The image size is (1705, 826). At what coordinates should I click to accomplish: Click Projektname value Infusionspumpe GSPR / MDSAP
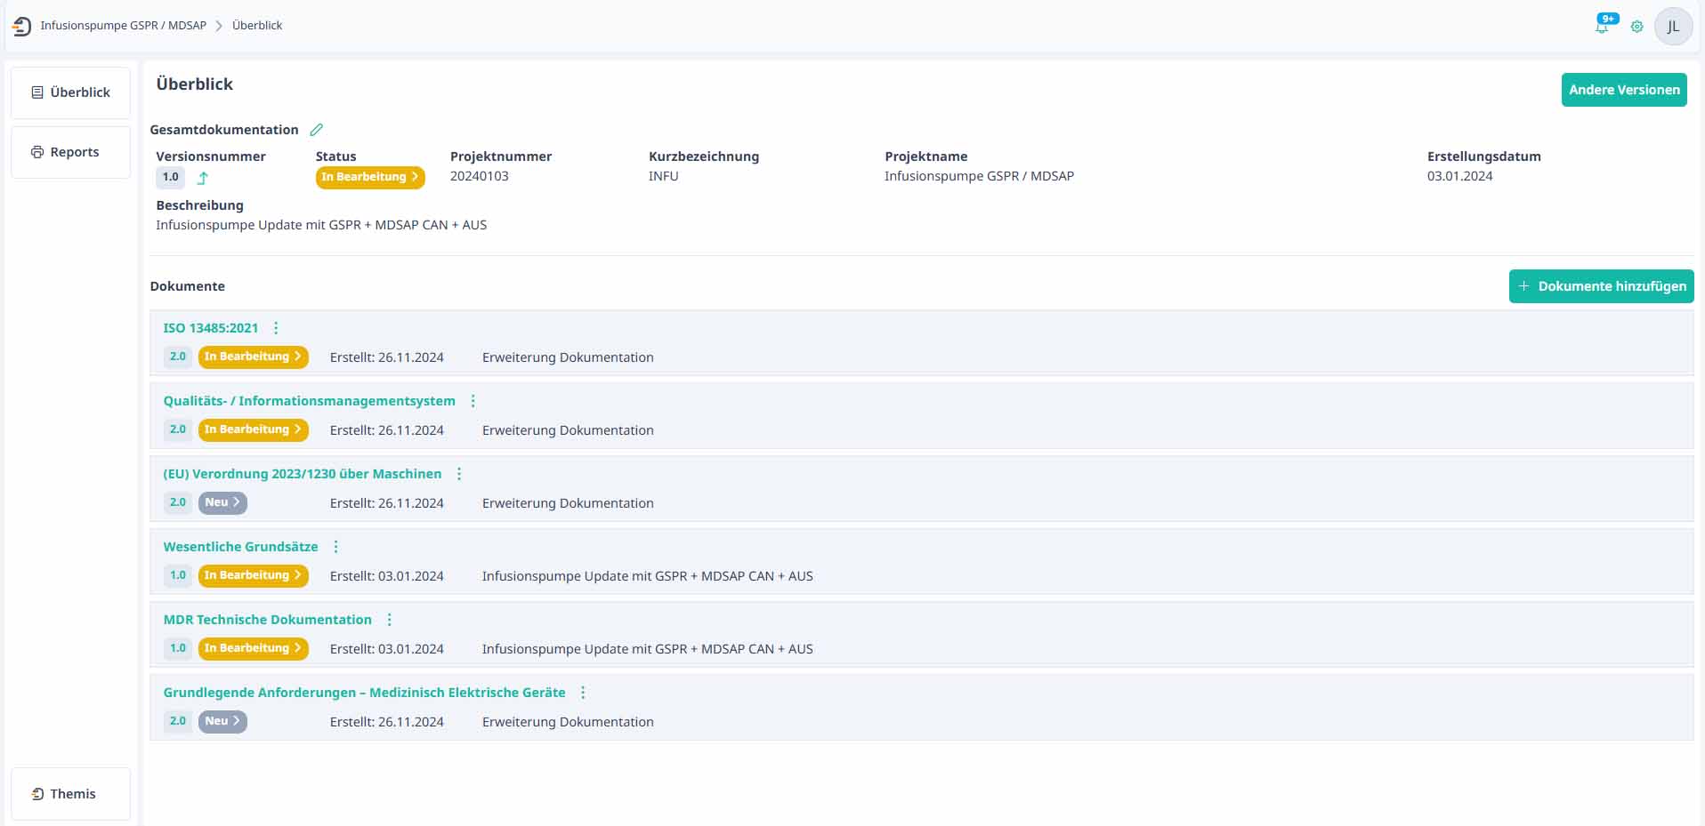[979, 176]
